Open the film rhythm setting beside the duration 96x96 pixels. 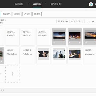(x=63, y=21)
